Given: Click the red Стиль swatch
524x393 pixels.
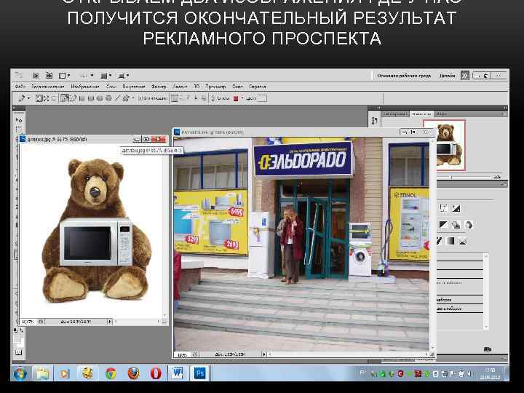Looking at the screenshot, I should click(x=236, y=98).
